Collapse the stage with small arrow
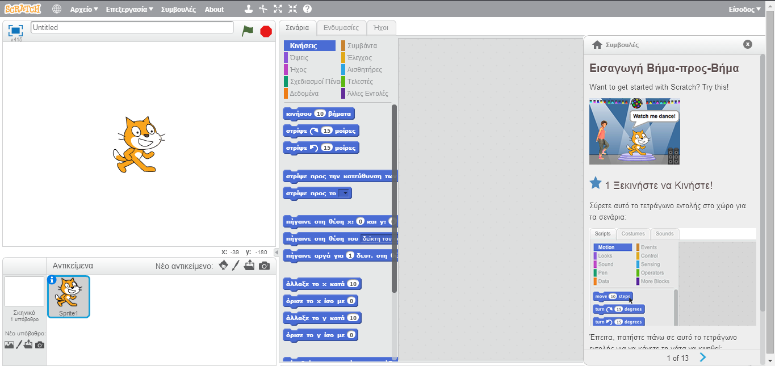 coord(277,252)
